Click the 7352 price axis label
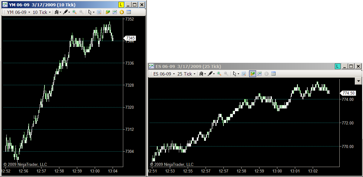 129,19
